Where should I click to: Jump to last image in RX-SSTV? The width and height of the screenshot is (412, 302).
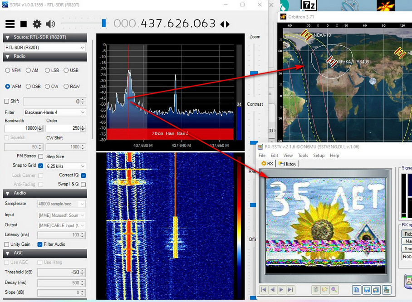pyautogui.click(x=290, y=289)
